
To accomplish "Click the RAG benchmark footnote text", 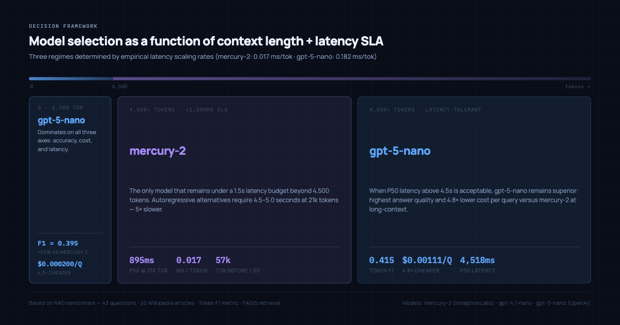I will [x=154, y=303].
